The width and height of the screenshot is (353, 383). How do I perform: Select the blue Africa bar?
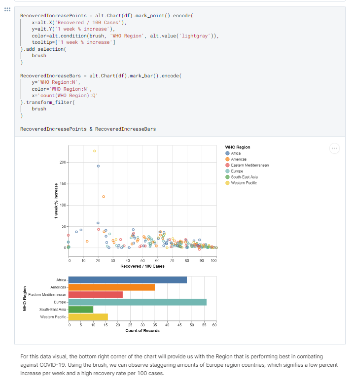[x=128, y=280]
